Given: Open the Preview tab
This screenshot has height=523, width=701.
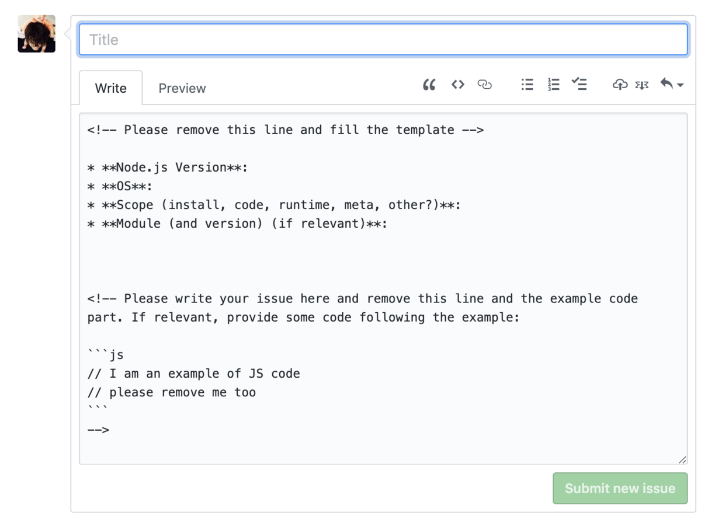Looking at the screenshot, I should click(x=182, y=88).
